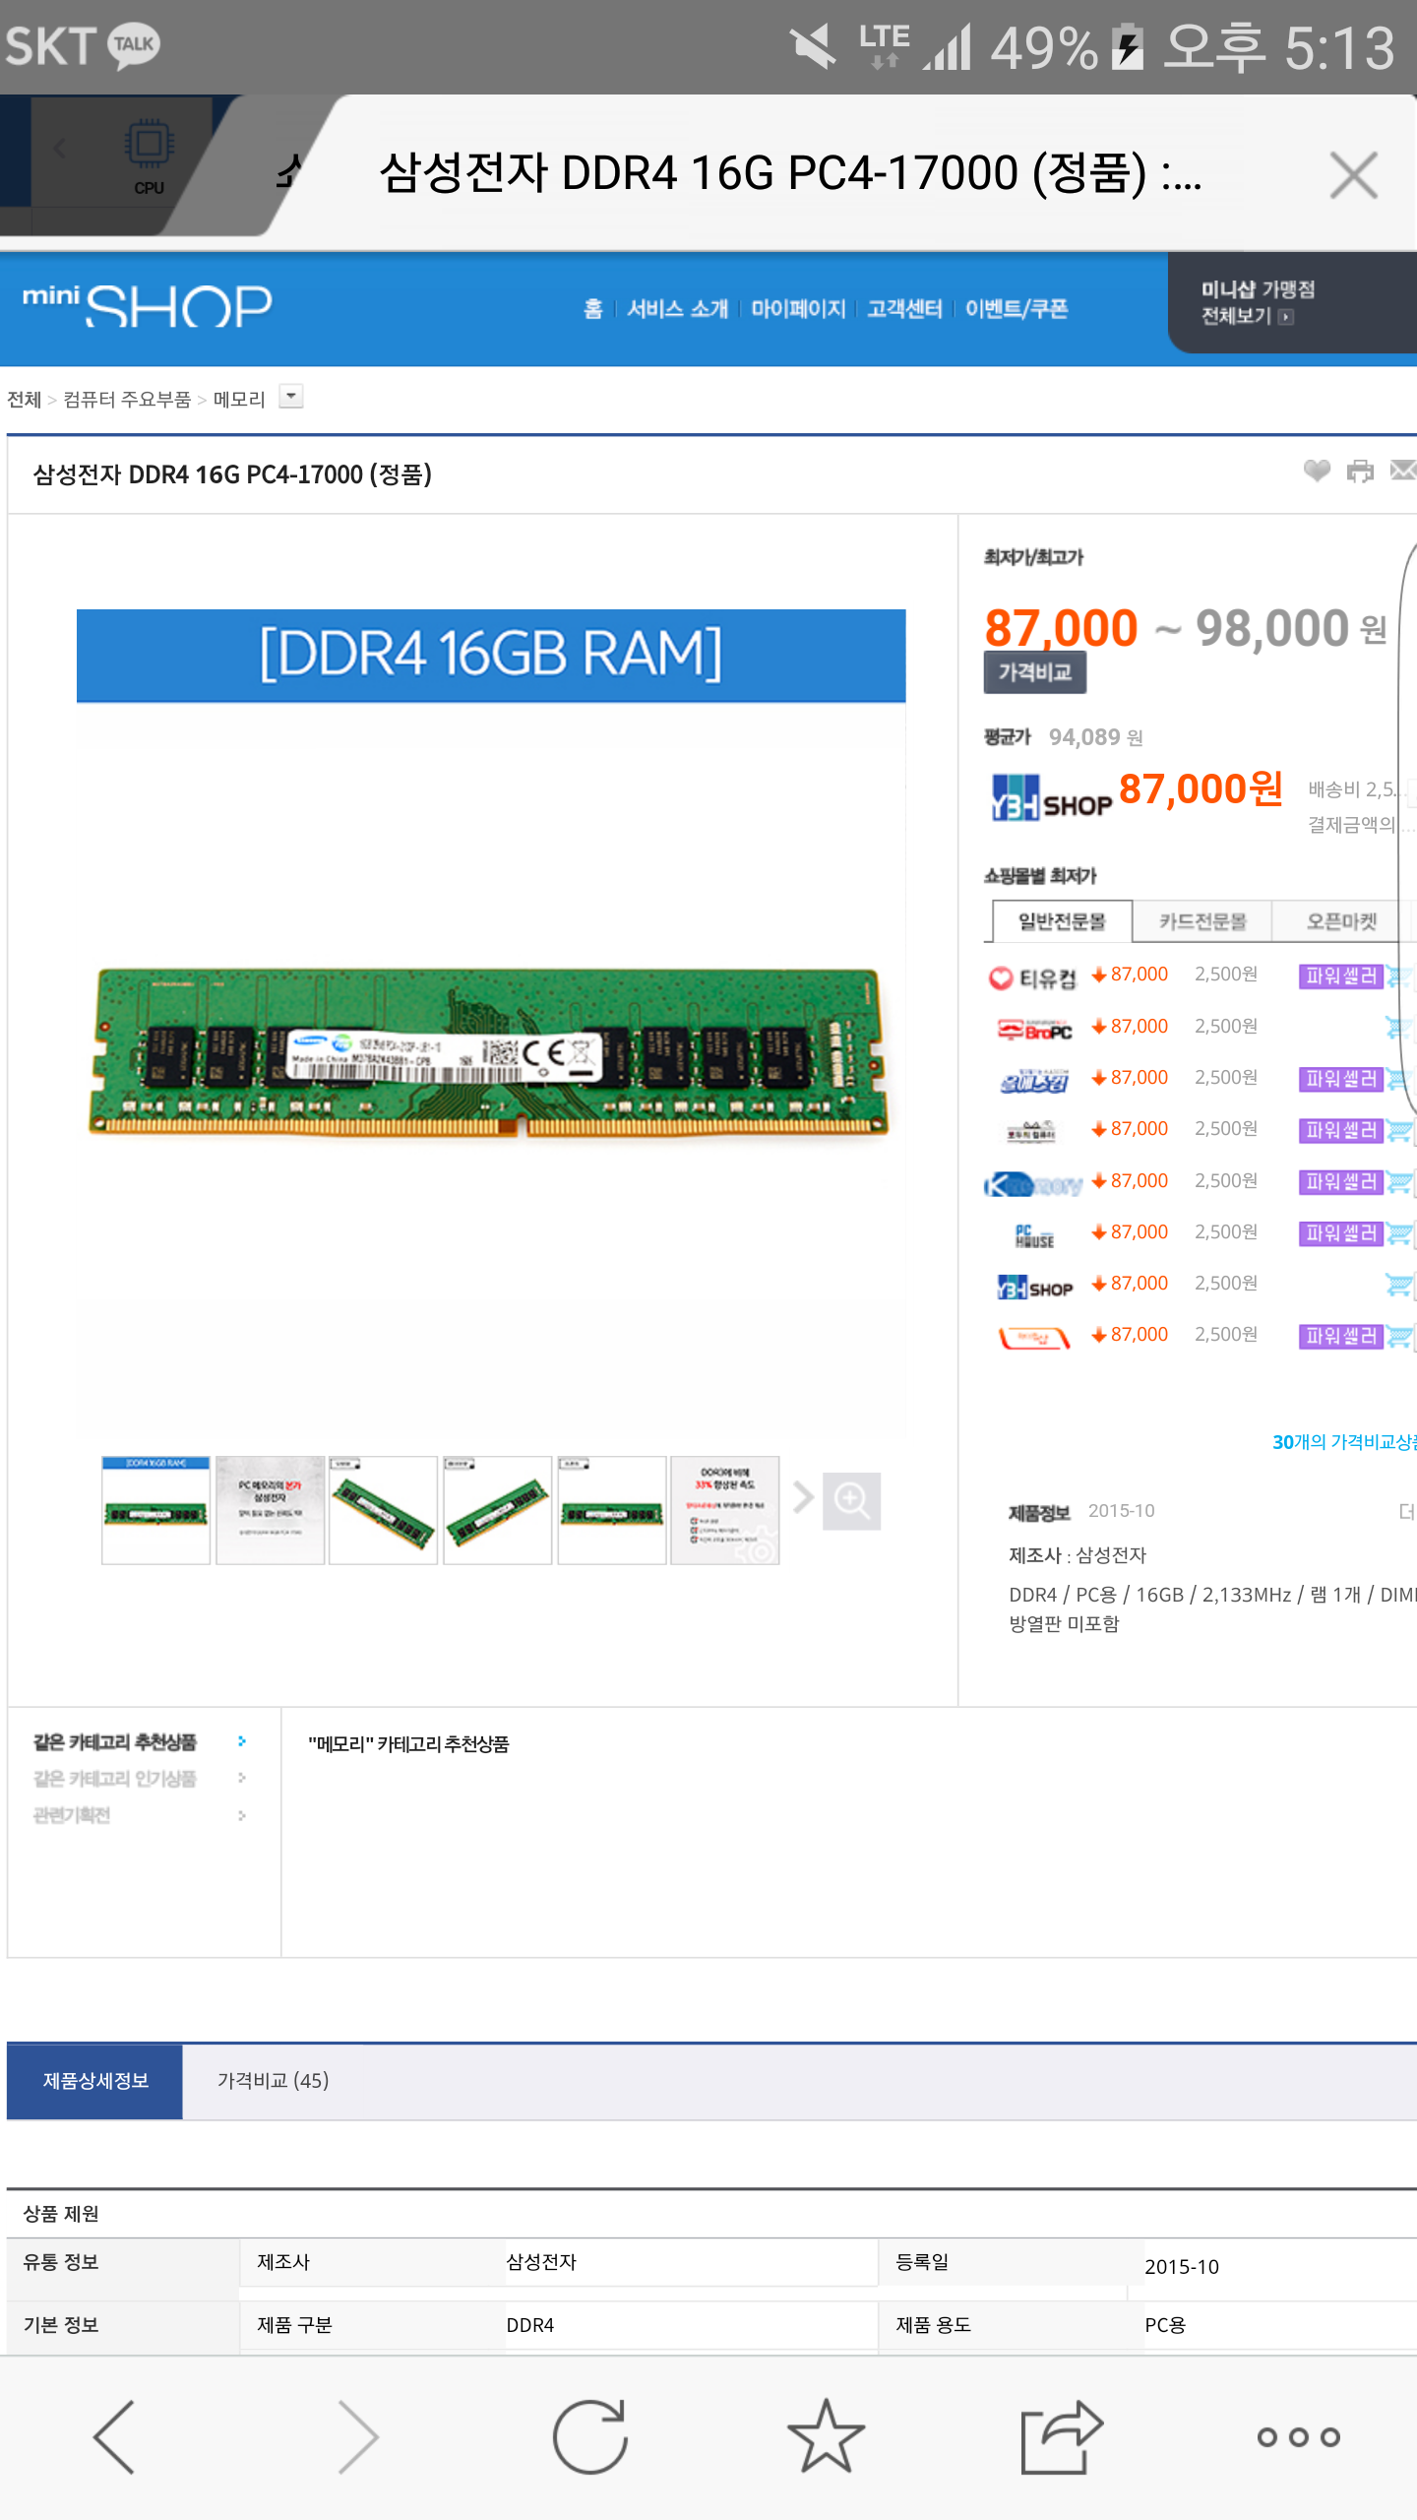Image resolution: width=1417 pixels, height=2520 pixels.
Task: Click 파워셀러 badge on 티유컴 row
Action: [1340, 976]
